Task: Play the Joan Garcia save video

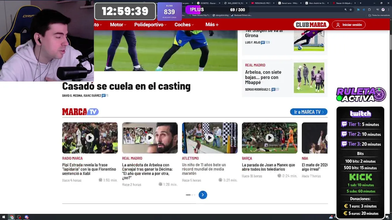Action: (269, 138)
